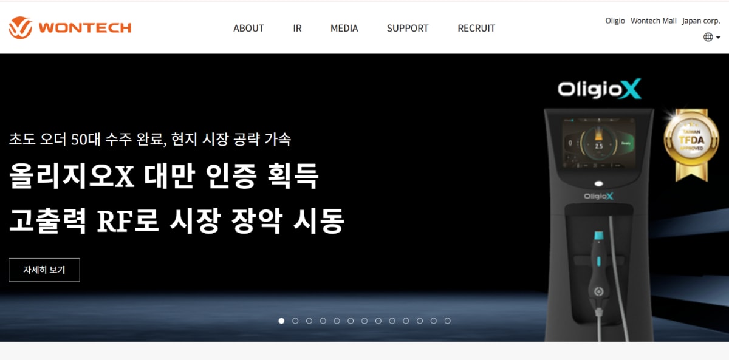This screenshot has height=360, width=729.
Task: Jump to the last carousel slide dot
Action: tap(448, 321)
